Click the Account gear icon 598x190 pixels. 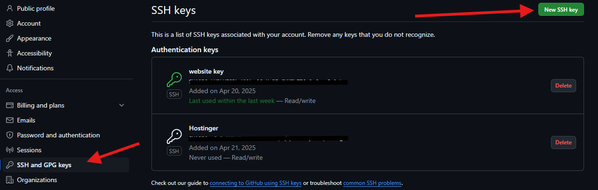[x=9, y=23]
